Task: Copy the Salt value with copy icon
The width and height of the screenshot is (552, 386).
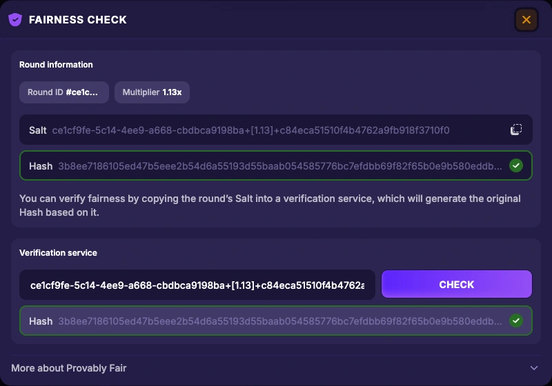Action: point(516,130)
